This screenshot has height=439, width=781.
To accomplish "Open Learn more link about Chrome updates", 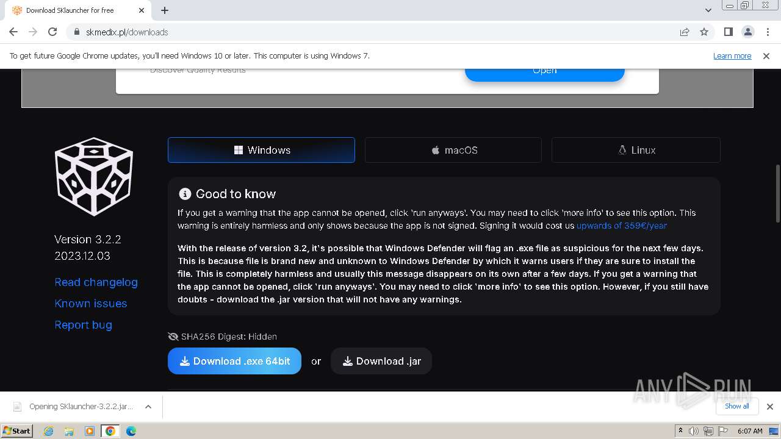I will pyautogui.click(x=732, y=55).
